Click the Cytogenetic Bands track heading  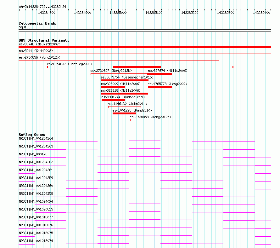pos(37,23)
